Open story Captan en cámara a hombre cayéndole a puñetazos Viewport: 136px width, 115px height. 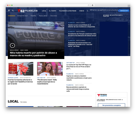79,78
